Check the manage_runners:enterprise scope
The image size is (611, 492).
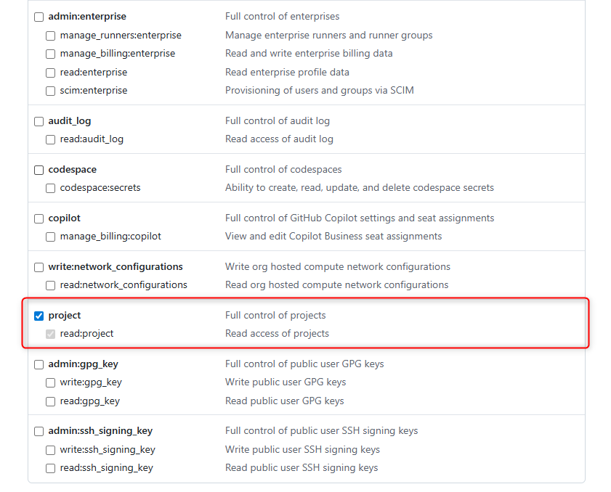(x=51, y=36)
